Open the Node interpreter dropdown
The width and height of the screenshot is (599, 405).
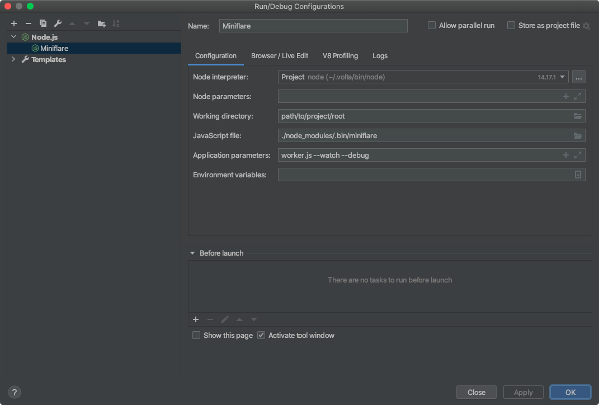pyautogui.click(x=563, y=77)
